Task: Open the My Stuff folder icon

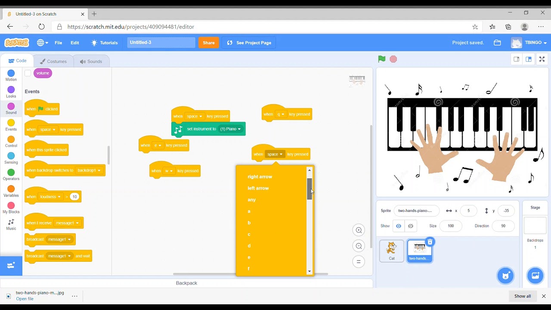Action: tap(497, 43)
